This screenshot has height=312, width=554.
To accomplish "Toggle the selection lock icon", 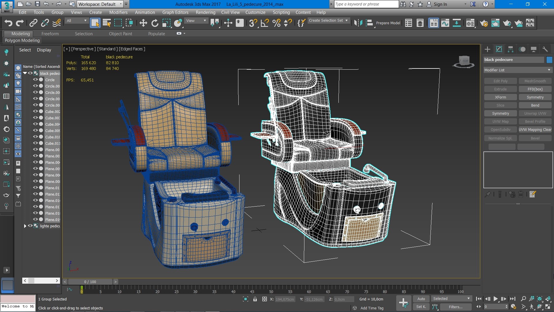I will click(x=255, y=299).
